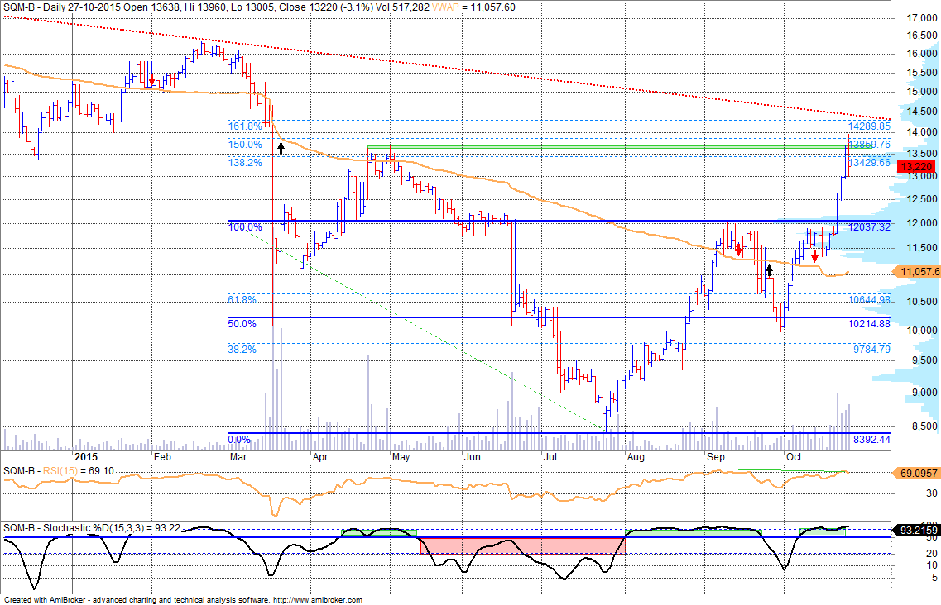This screenshot has width=941, height=605.
Task: Click the red down arrow signal in September
Action: pos(739,249)
